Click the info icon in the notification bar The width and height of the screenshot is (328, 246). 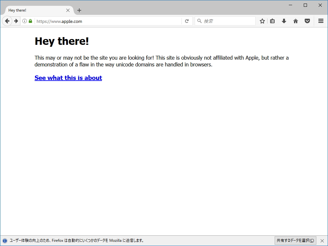pyautogui.click(x=5, y=241)
